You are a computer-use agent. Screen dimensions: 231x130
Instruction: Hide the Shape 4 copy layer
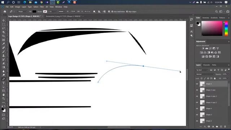(197, 90)
